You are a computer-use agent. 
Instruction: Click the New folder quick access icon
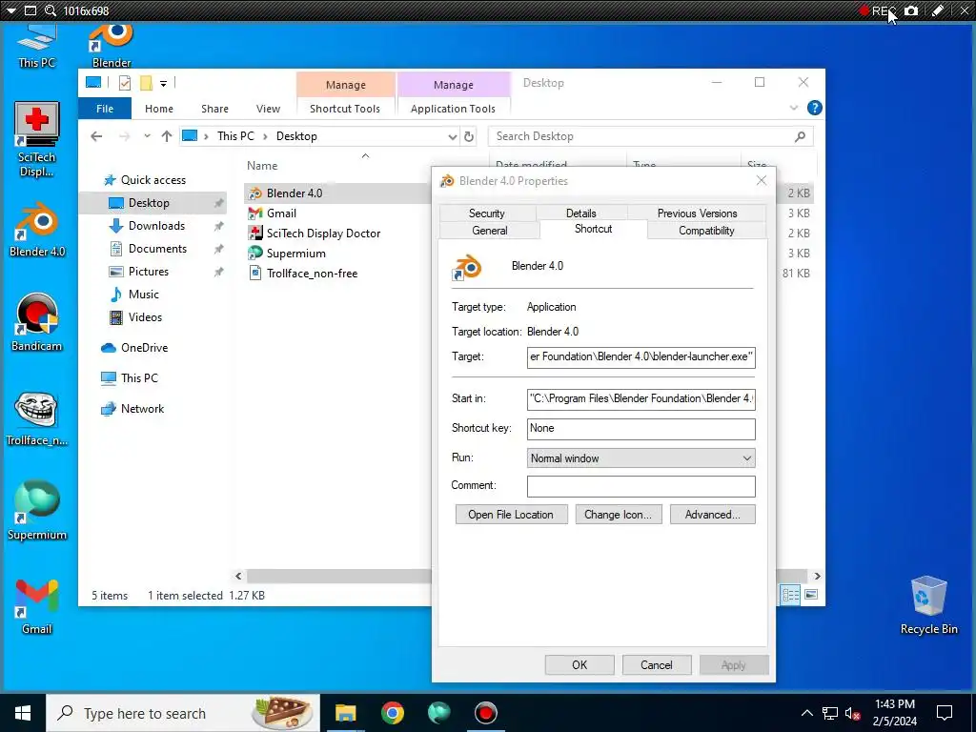146,83
